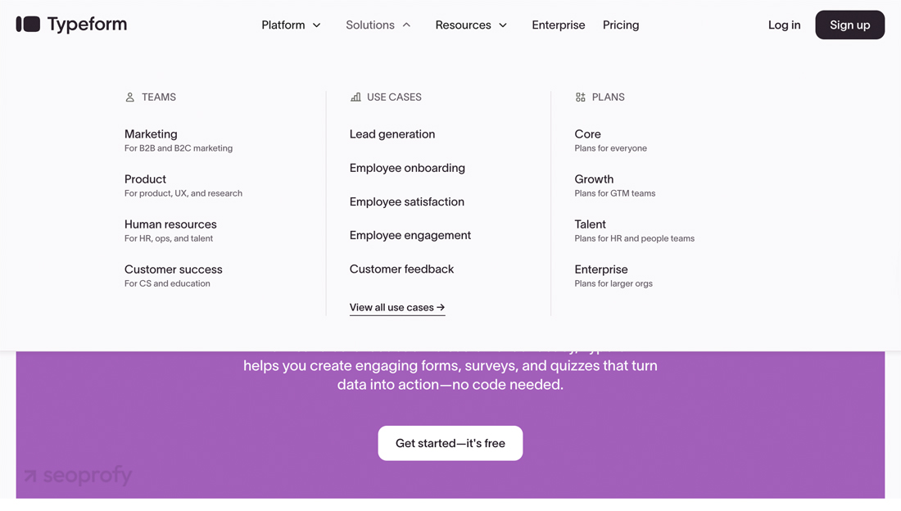Choose the Talent plan for HR teams
Image resolution: width=901 pixels, height=511 pixels.
[x=590, y=224]
